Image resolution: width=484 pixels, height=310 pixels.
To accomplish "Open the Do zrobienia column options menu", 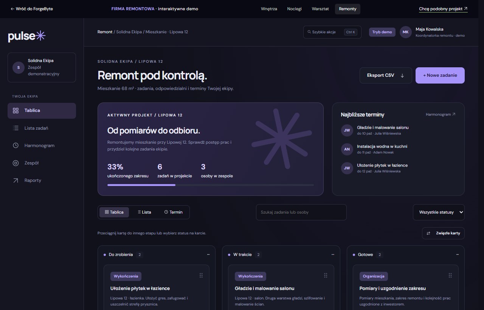I will pyautogui.click(x=208, y=254).
